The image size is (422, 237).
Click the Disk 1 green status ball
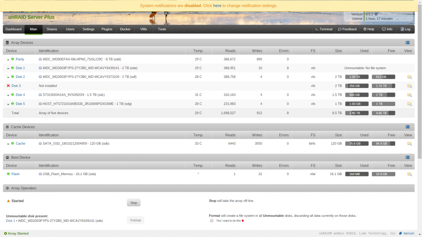click(12, 68)
